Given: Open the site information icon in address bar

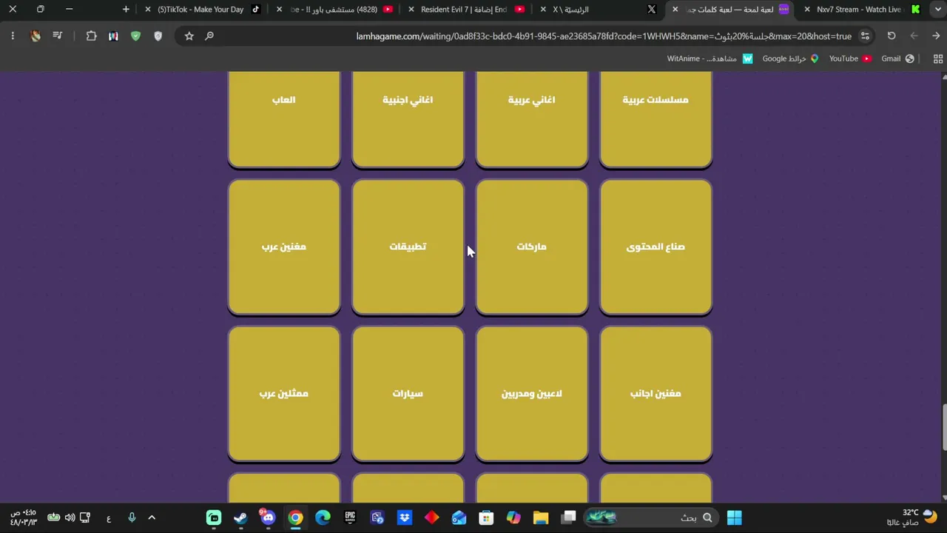Looking at the screenshot, I should coord(865,36).
